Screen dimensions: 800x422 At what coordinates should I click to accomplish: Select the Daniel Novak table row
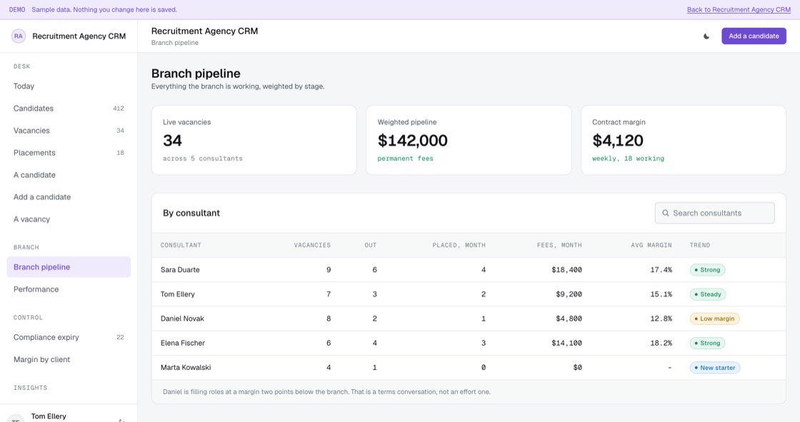(469, 319)
